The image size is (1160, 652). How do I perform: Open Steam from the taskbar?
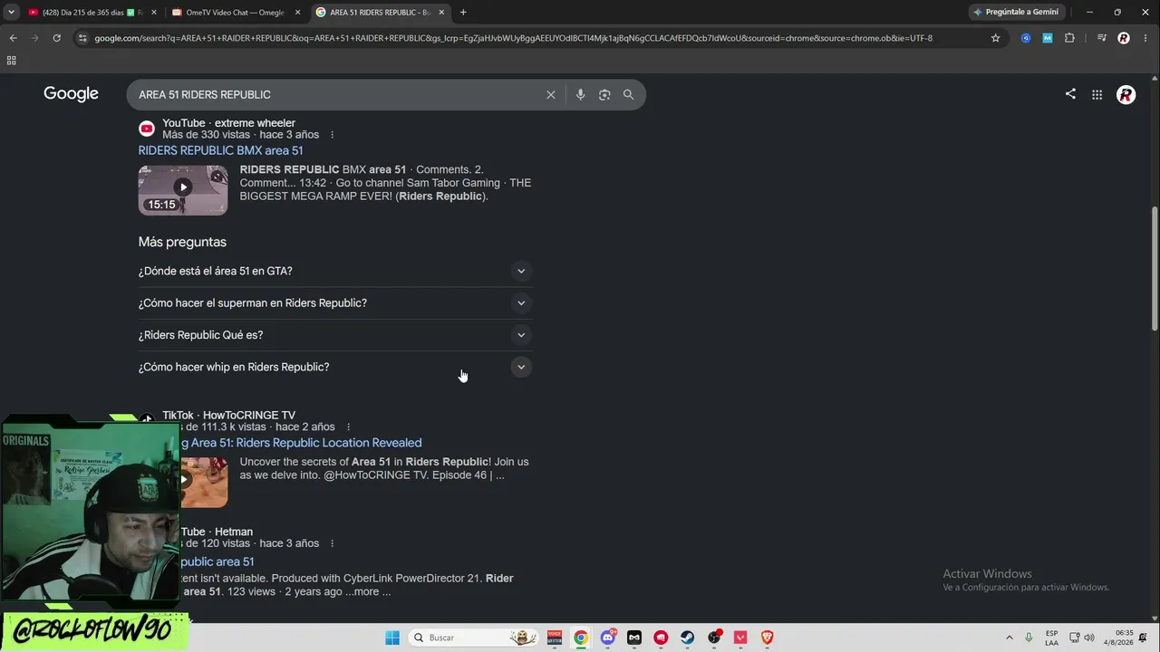(x=688, y=638)
